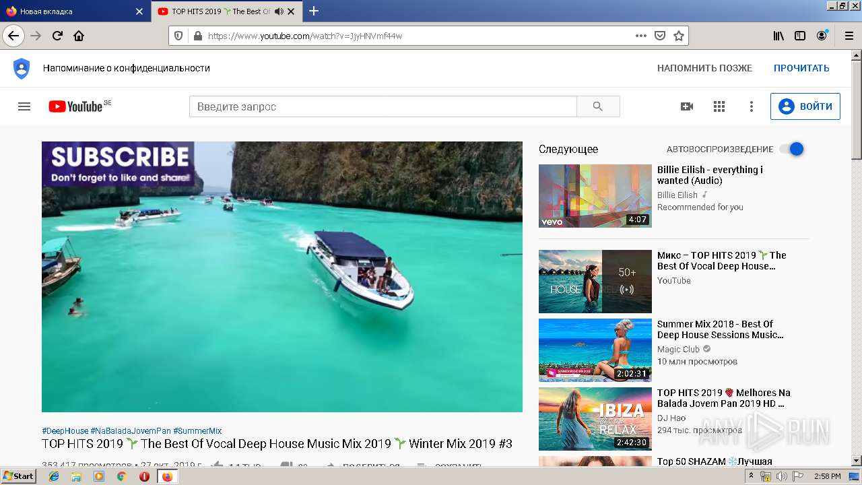
Task: Switch to the Новая вкладка tab
Action: (x=75, y=11)
